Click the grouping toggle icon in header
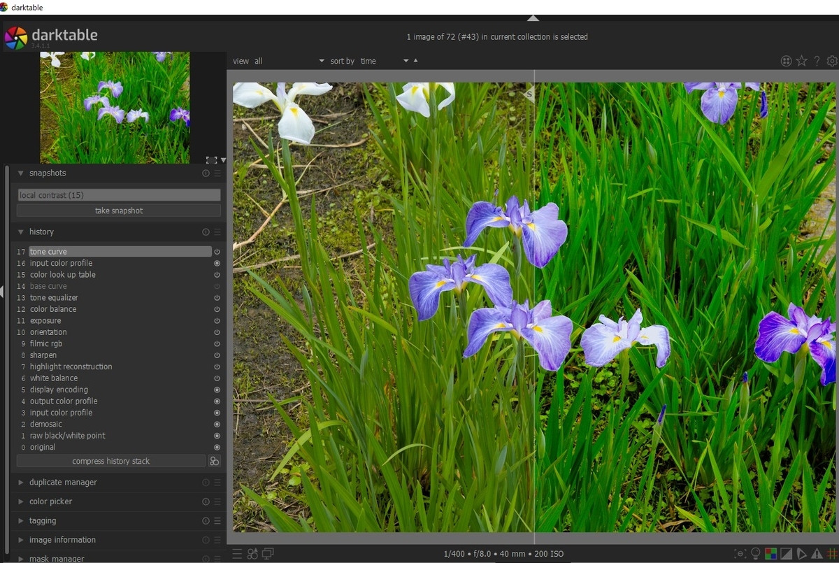The width and height of the screenshot is (839, 563). pos(786,62)
